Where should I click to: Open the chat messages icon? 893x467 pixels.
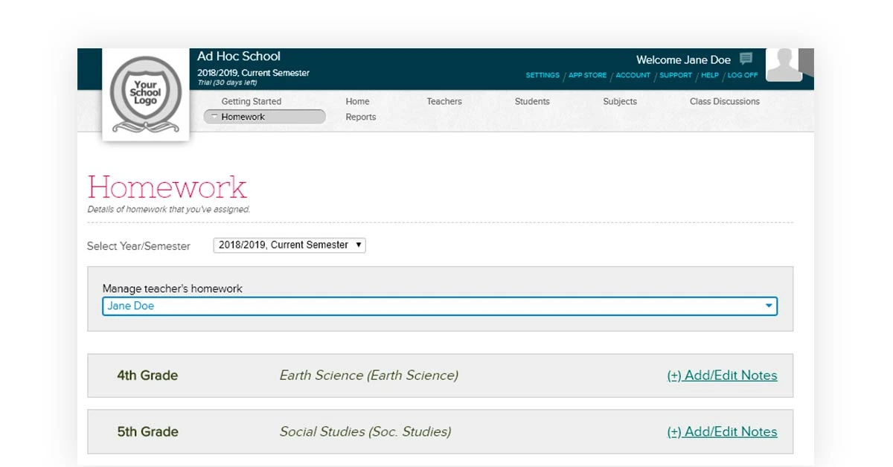745,57
